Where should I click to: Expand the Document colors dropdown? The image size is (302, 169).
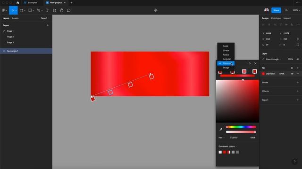coord(227,146)
